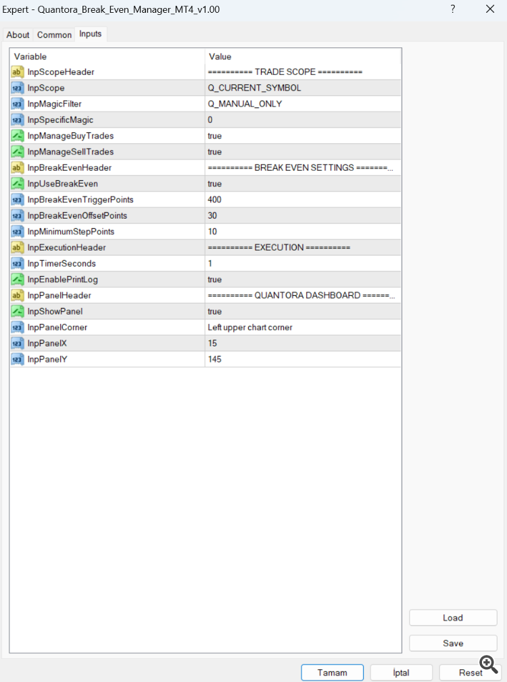Click the integer icon beside InpPanelCorner
Screen dimensions: 507x682
pos(18,327)
